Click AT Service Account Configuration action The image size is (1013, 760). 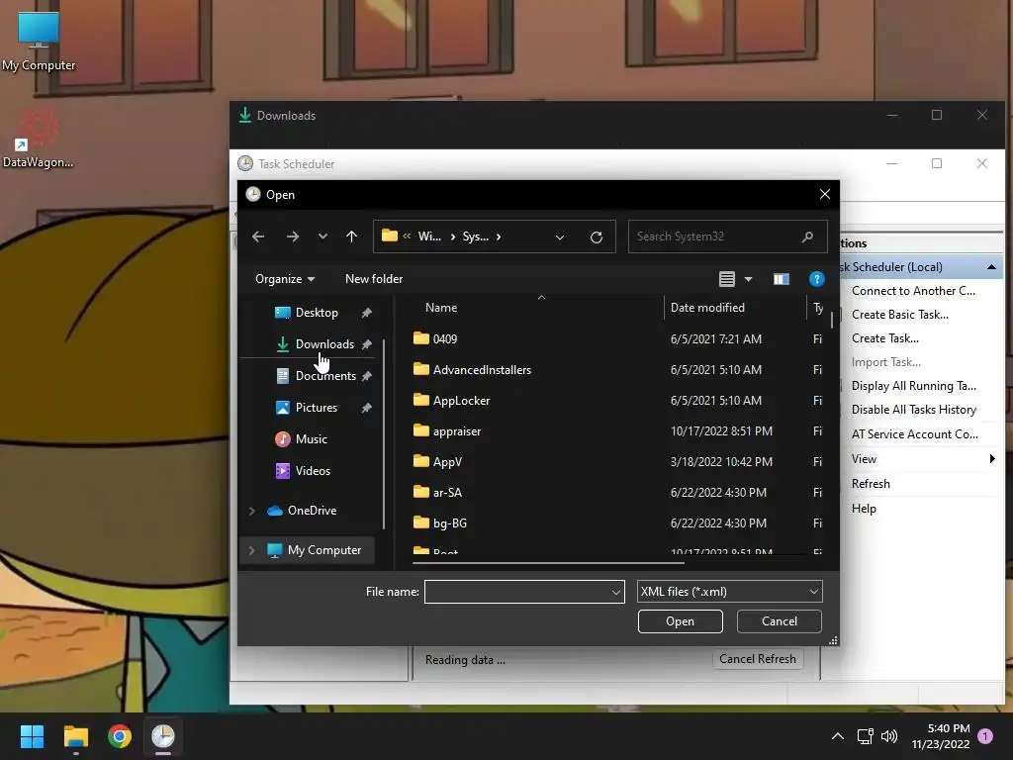tap(915, 434)
